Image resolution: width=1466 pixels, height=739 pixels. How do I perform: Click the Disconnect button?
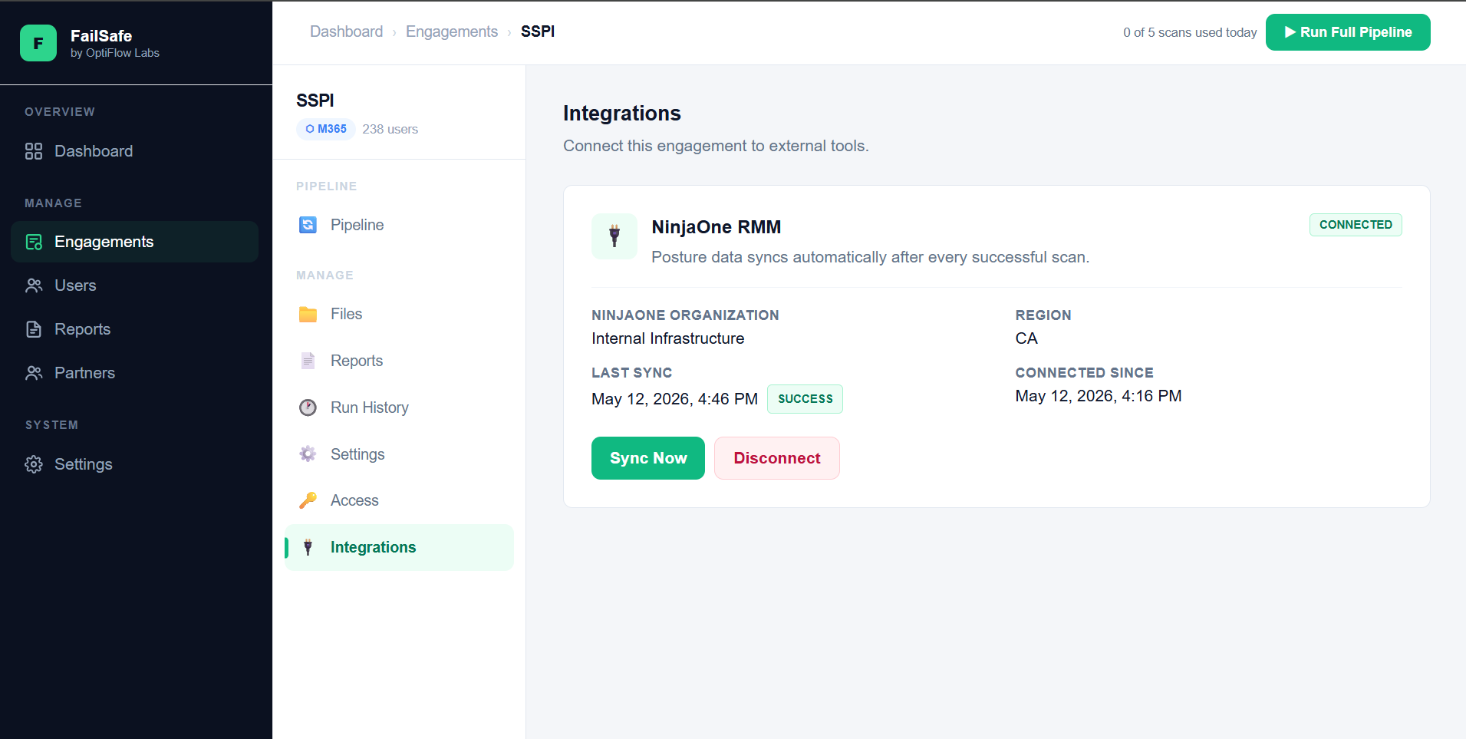pos(777,458)
